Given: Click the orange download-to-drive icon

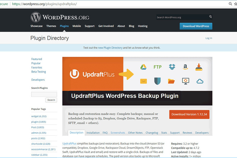Looking at the screenshot, I should coord(199,67).
